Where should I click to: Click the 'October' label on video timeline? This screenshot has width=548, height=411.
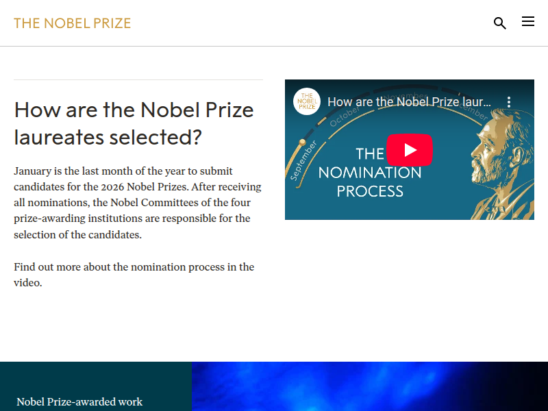click(344, 116)
